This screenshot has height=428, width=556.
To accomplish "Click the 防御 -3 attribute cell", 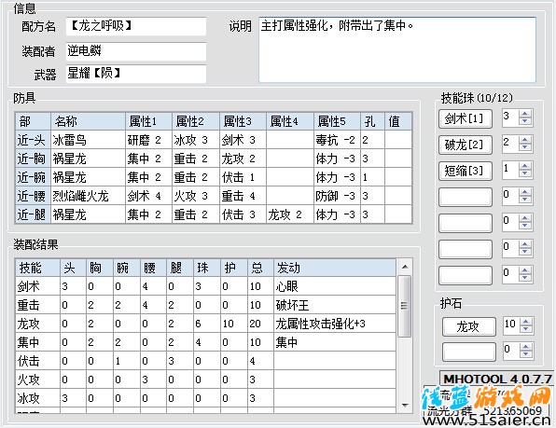I will pyautogui.click(x=337, y=196).
